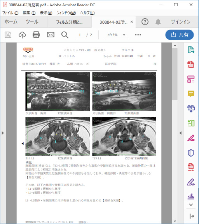
Task: Open the ファイル menu
Action: (x=10, y=13)
